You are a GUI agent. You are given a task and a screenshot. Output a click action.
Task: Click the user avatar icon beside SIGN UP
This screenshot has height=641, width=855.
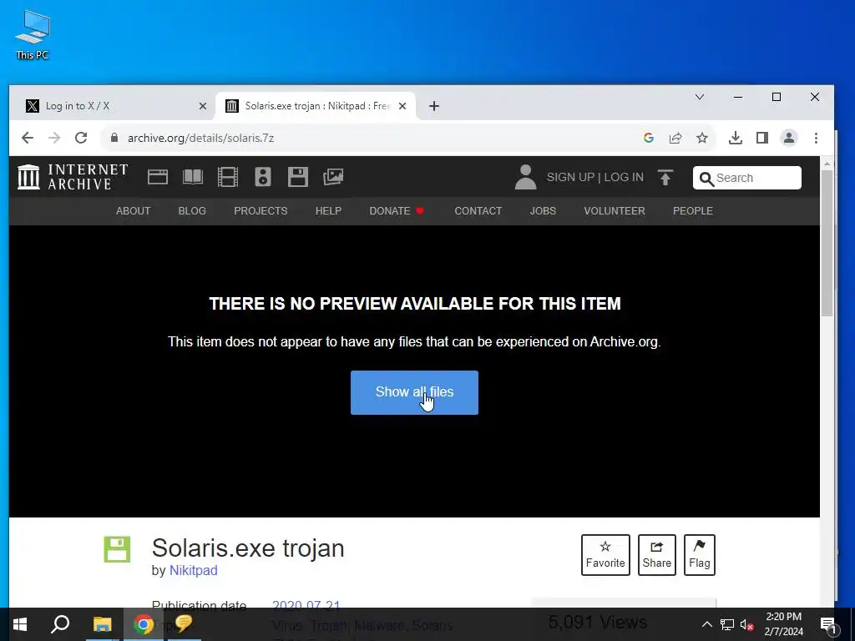[x=526, y=177]
